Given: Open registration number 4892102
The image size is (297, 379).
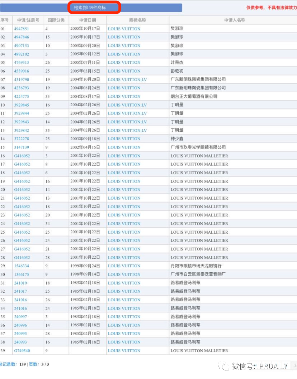Looking at the screenshot, I should pos(21,54).
